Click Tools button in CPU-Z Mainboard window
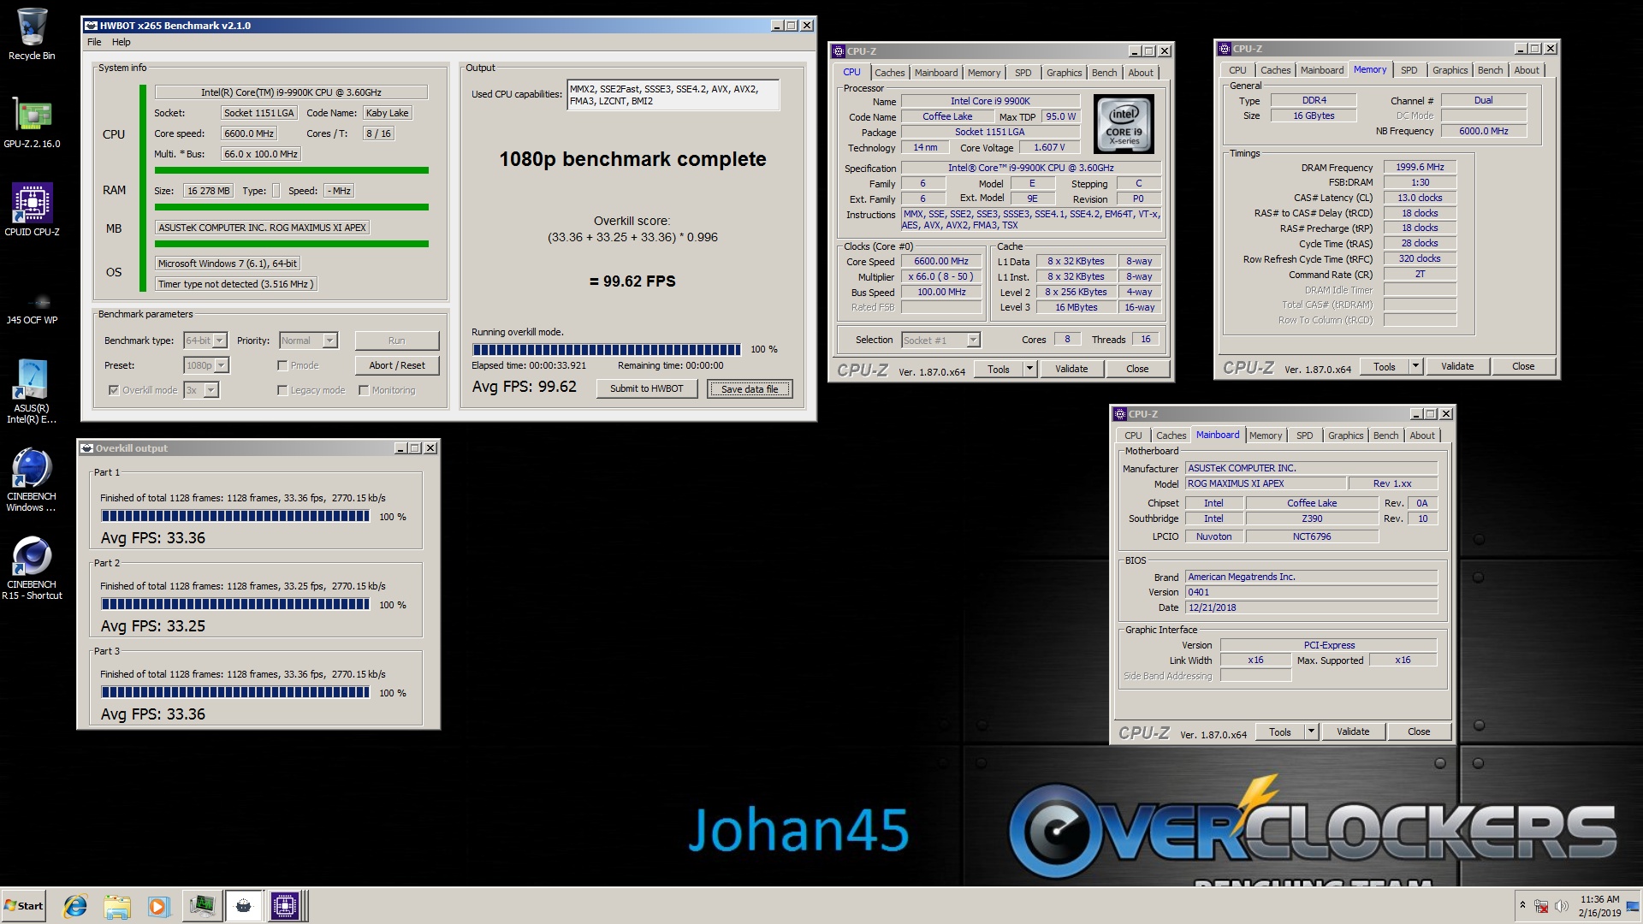This screenshot has width=1643, height=924. [x=1280, y=731]
